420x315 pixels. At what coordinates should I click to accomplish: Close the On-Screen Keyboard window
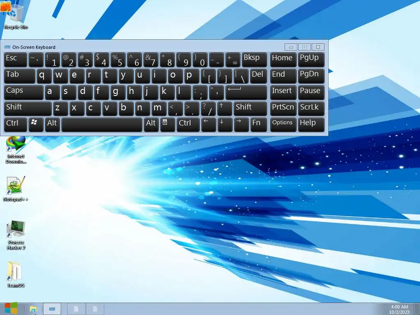[318, 47]
